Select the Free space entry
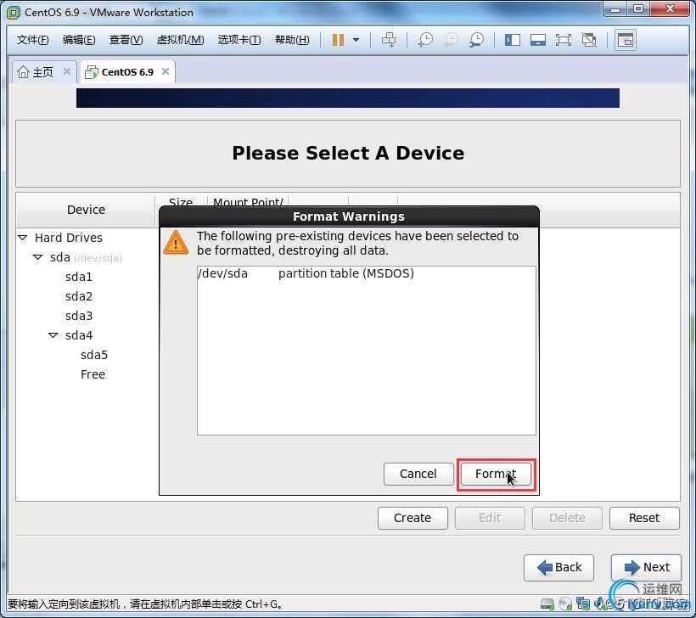 point(93,374)
